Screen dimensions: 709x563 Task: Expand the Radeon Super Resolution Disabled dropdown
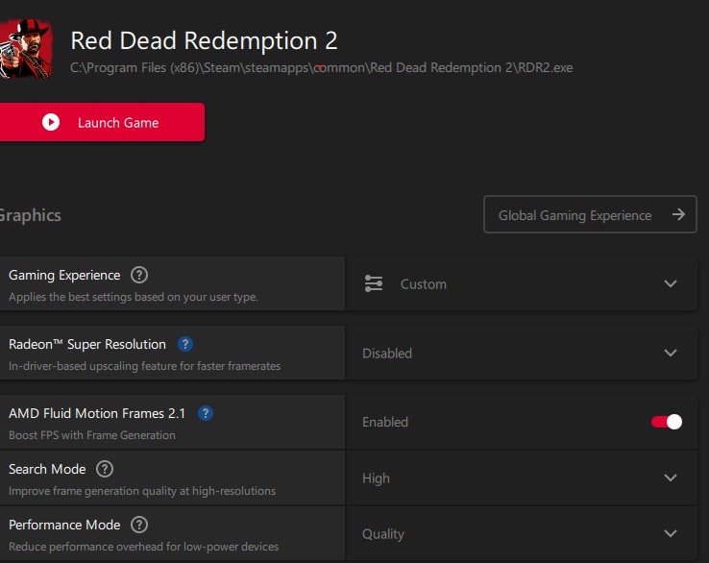pos(522,353)
